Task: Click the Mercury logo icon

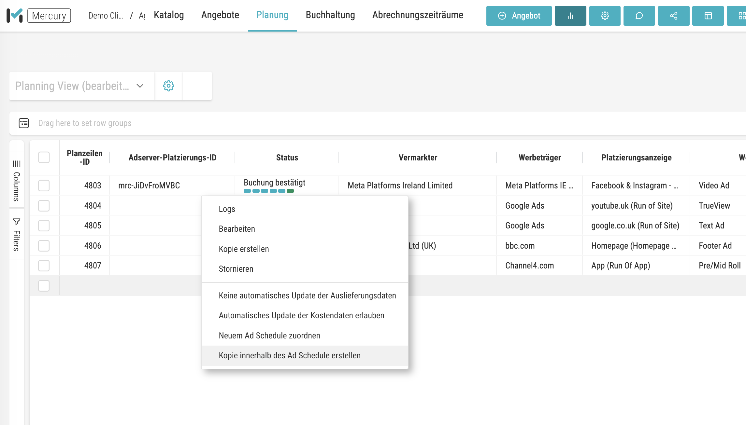Action: pos(15,15)
